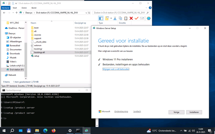
Task: Click the orange checkmark icon in Explorer toolbar
Action: point(137,18)
